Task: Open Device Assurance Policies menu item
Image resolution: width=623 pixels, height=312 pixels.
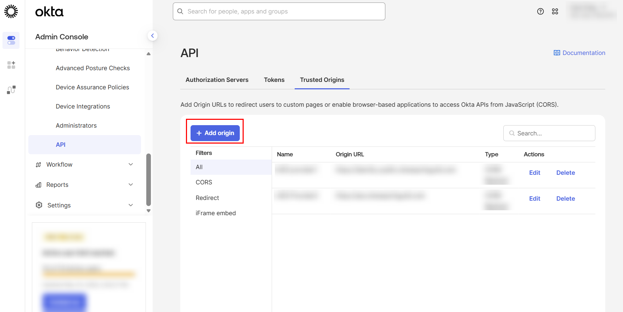Action: tap(92, 87)
